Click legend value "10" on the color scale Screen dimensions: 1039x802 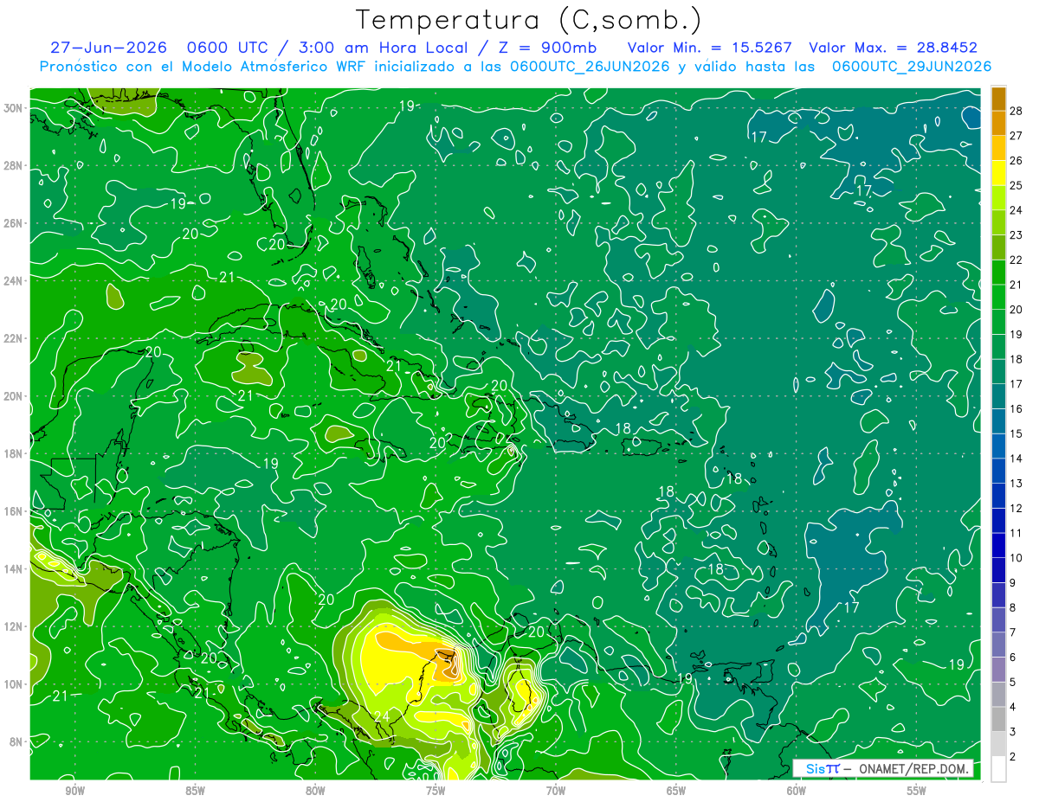tap(1016, 558)
